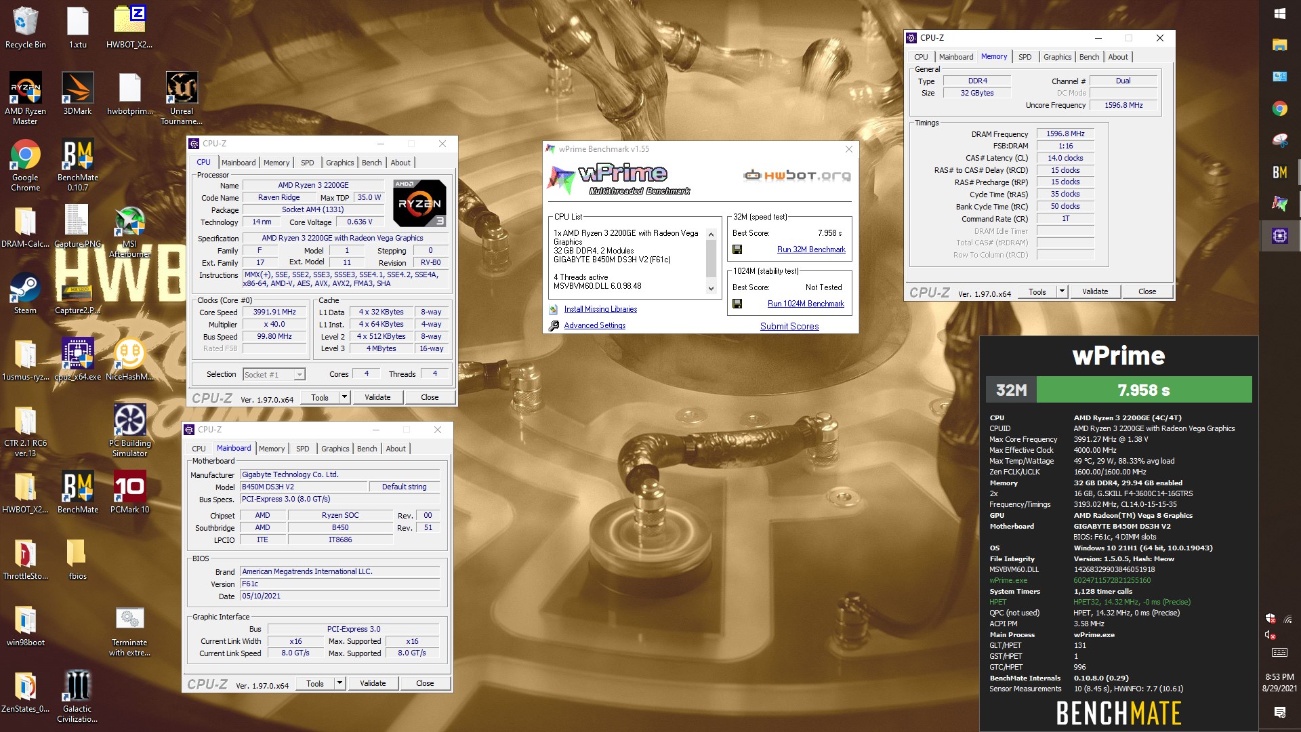1301x732 pixels.
Task: Click Tools button in CPU-Z Mainboard window
Action: [315, 683]
